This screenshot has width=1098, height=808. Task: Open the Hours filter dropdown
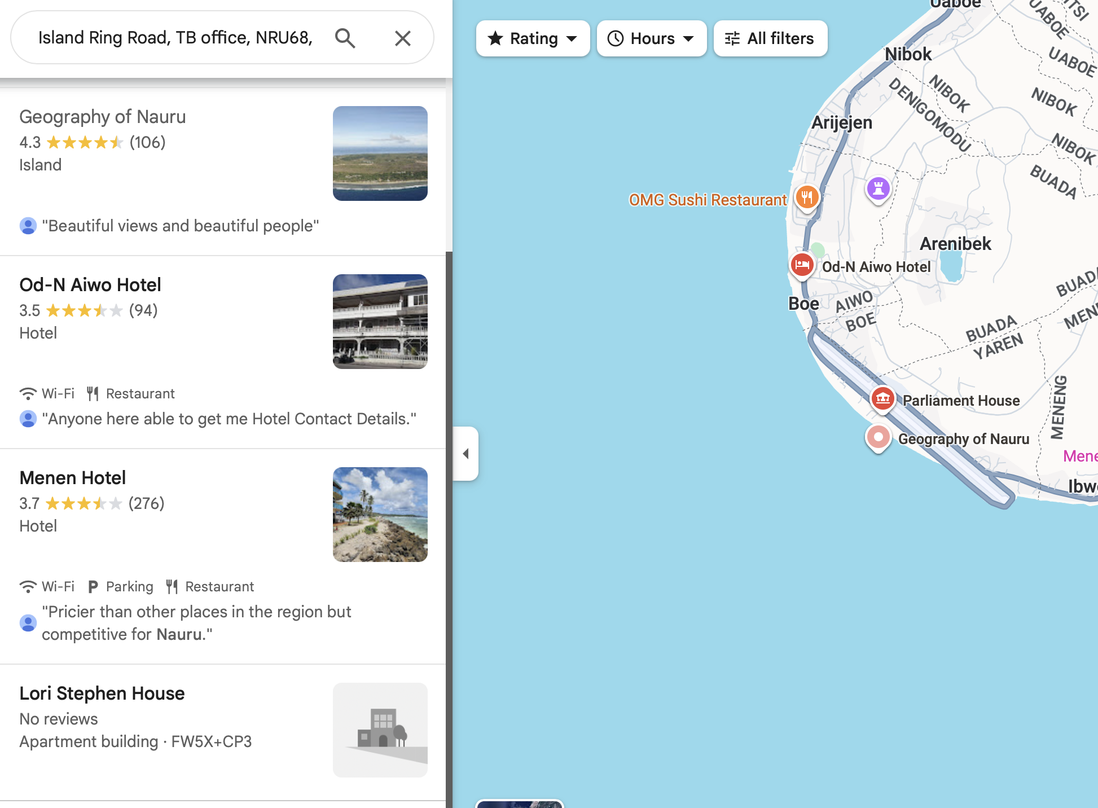[x=651, y=38]
